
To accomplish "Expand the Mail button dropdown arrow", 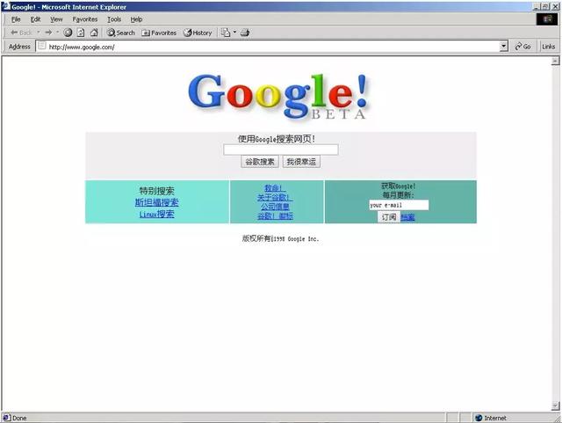I will tap(234, 33).
